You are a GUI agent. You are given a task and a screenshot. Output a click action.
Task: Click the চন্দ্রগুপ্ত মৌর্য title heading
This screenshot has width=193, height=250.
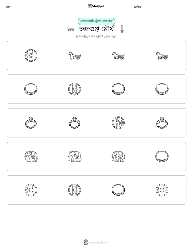point(97,29)
